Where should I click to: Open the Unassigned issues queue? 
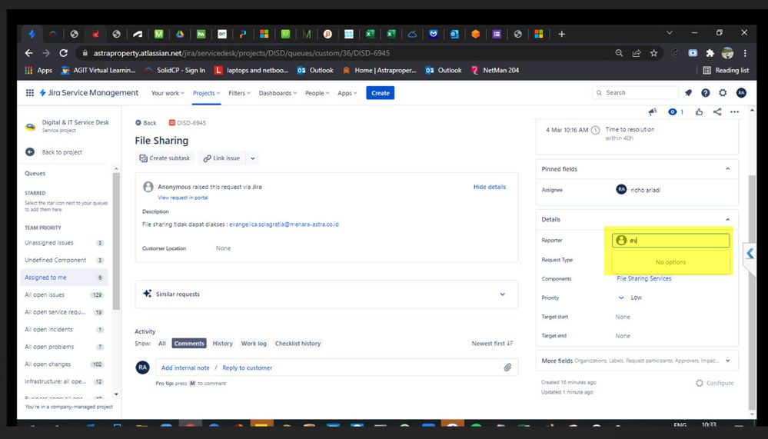pos(64,243)
